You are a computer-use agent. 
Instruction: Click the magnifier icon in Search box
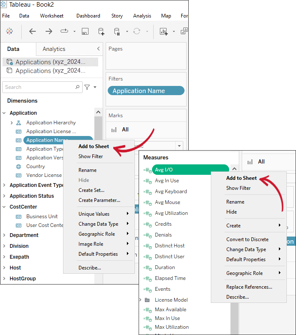tap(77, 87)
